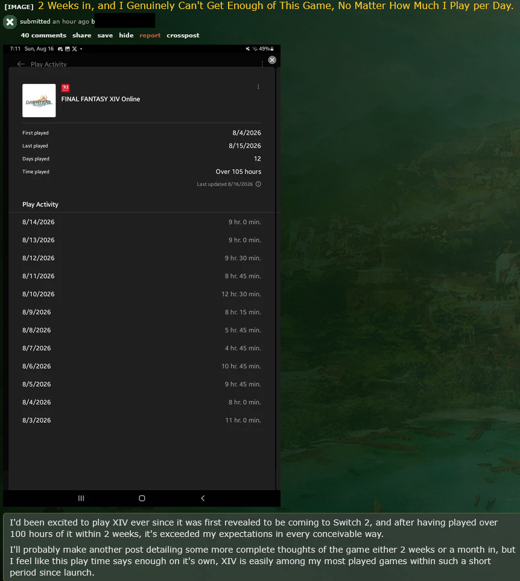Tap the Android recent apps button

[x=81, y=498]
